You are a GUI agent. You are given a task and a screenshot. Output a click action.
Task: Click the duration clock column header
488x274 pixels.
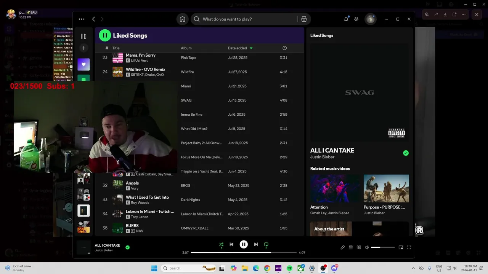tap(284, 48)
